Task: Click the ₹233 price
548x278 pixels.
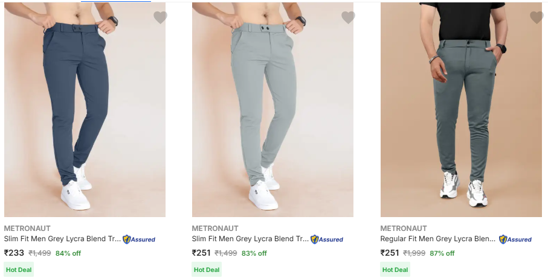Action: pyautogui.click(x=15, y=253)
